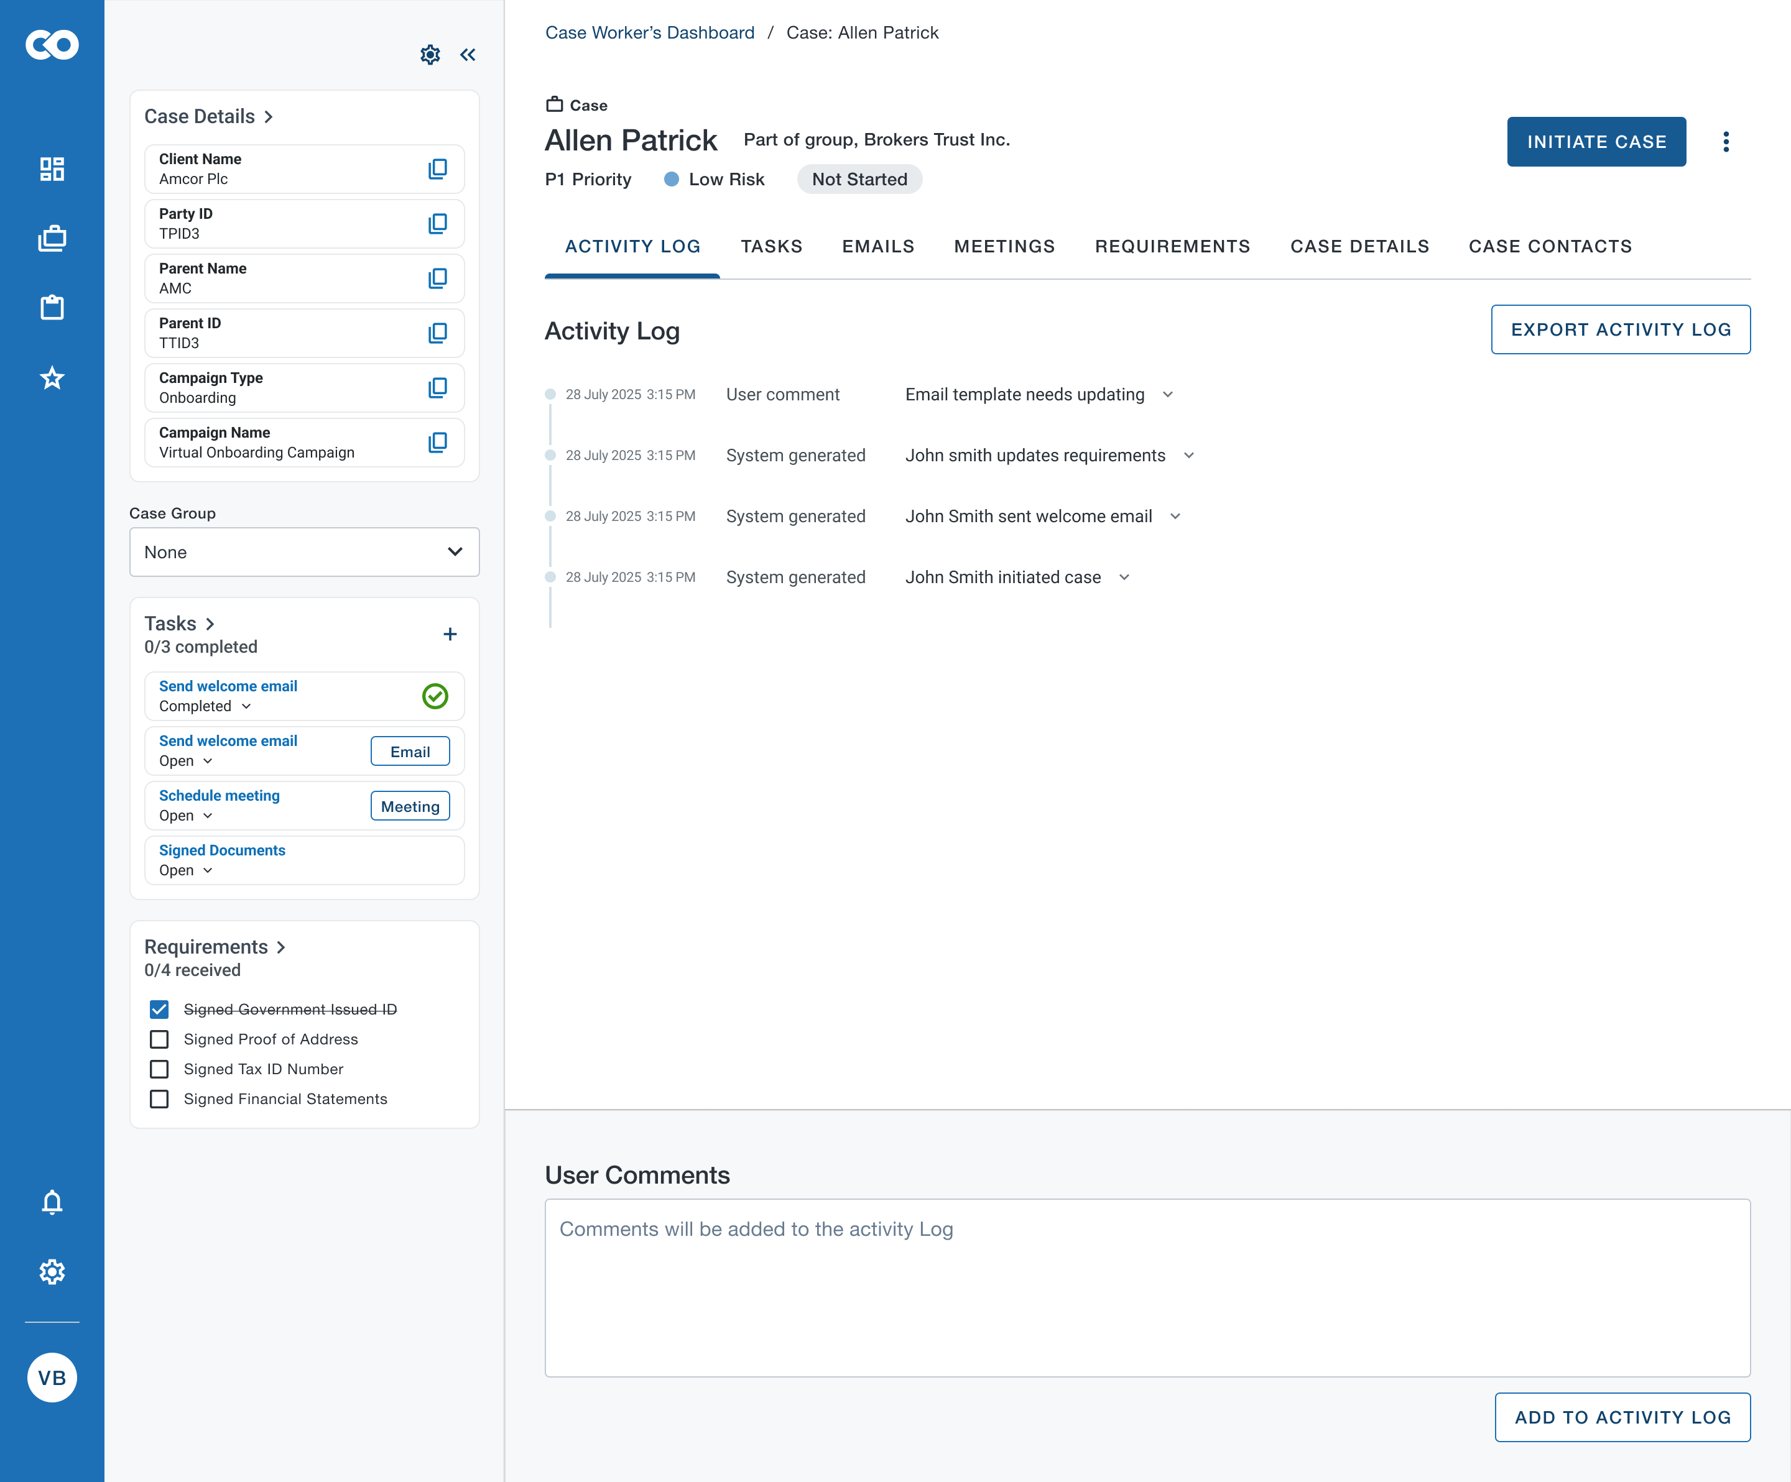The width and height of the screenshot is (1791, 1482).
Task: Switch to the Emails tab
Action: 879,246
